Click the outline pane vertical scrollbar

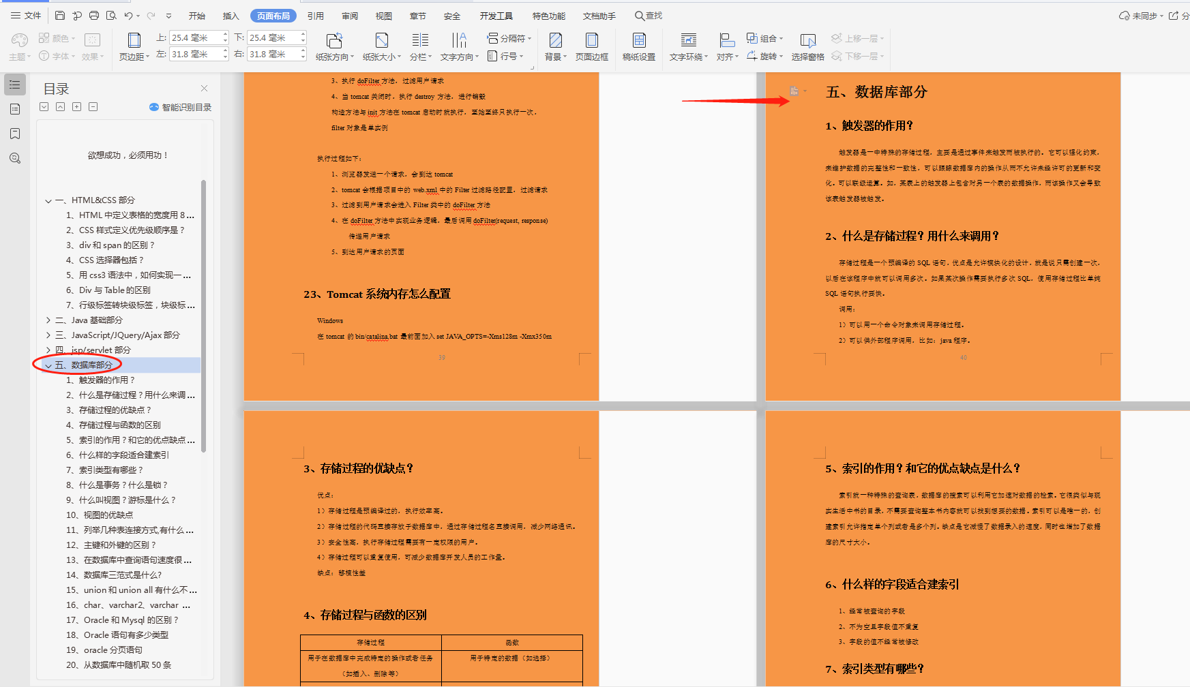203,316
